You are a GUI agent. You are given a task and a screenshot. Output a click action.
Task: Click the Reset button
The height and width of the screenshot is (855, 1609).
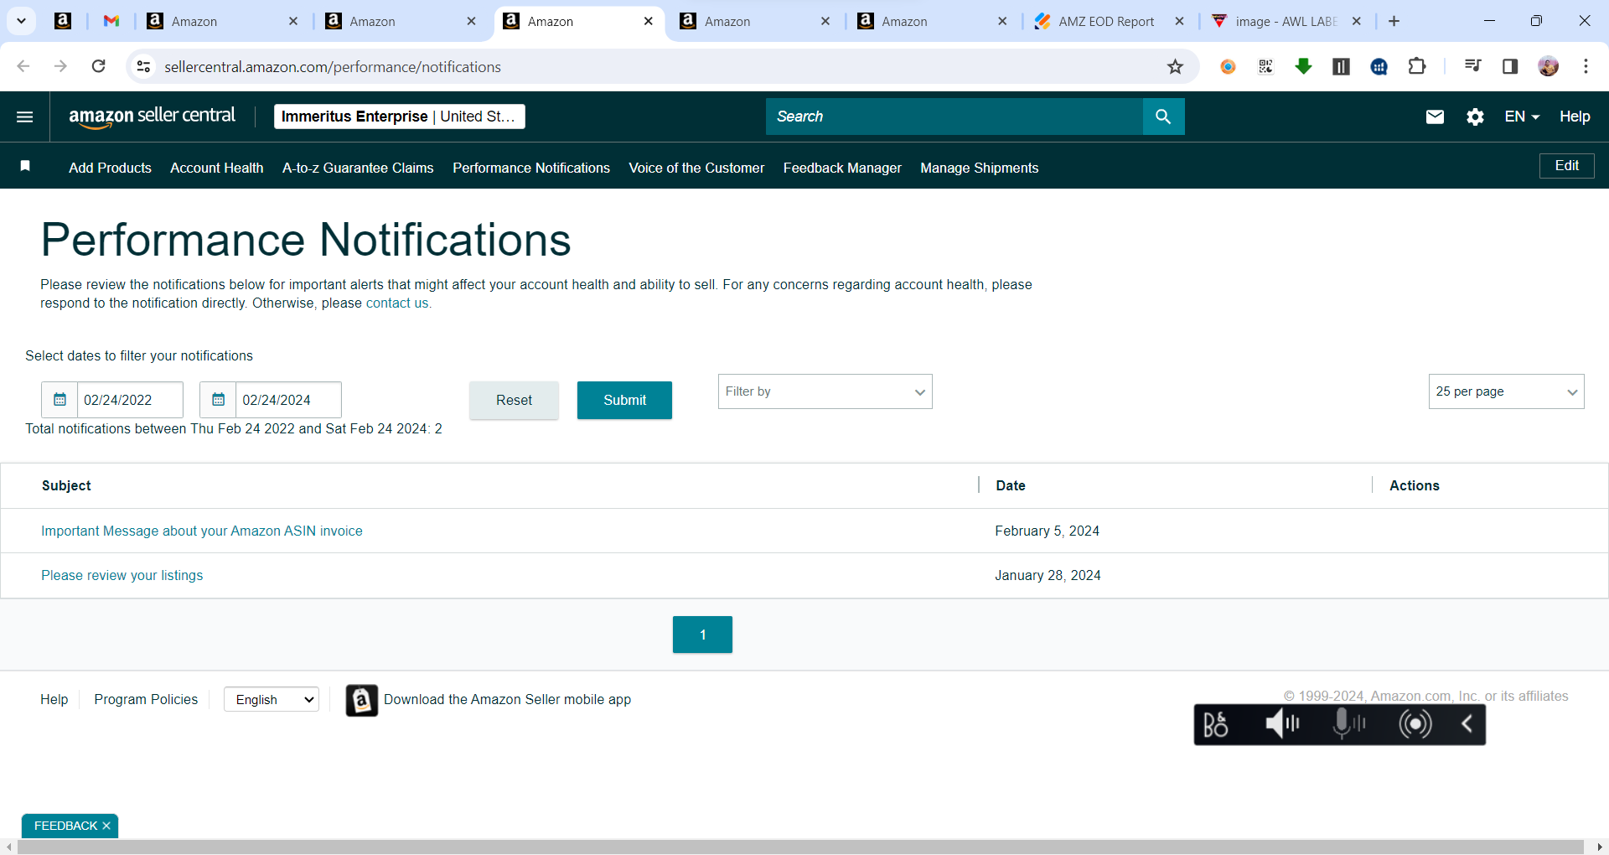[x=514, y=400]
